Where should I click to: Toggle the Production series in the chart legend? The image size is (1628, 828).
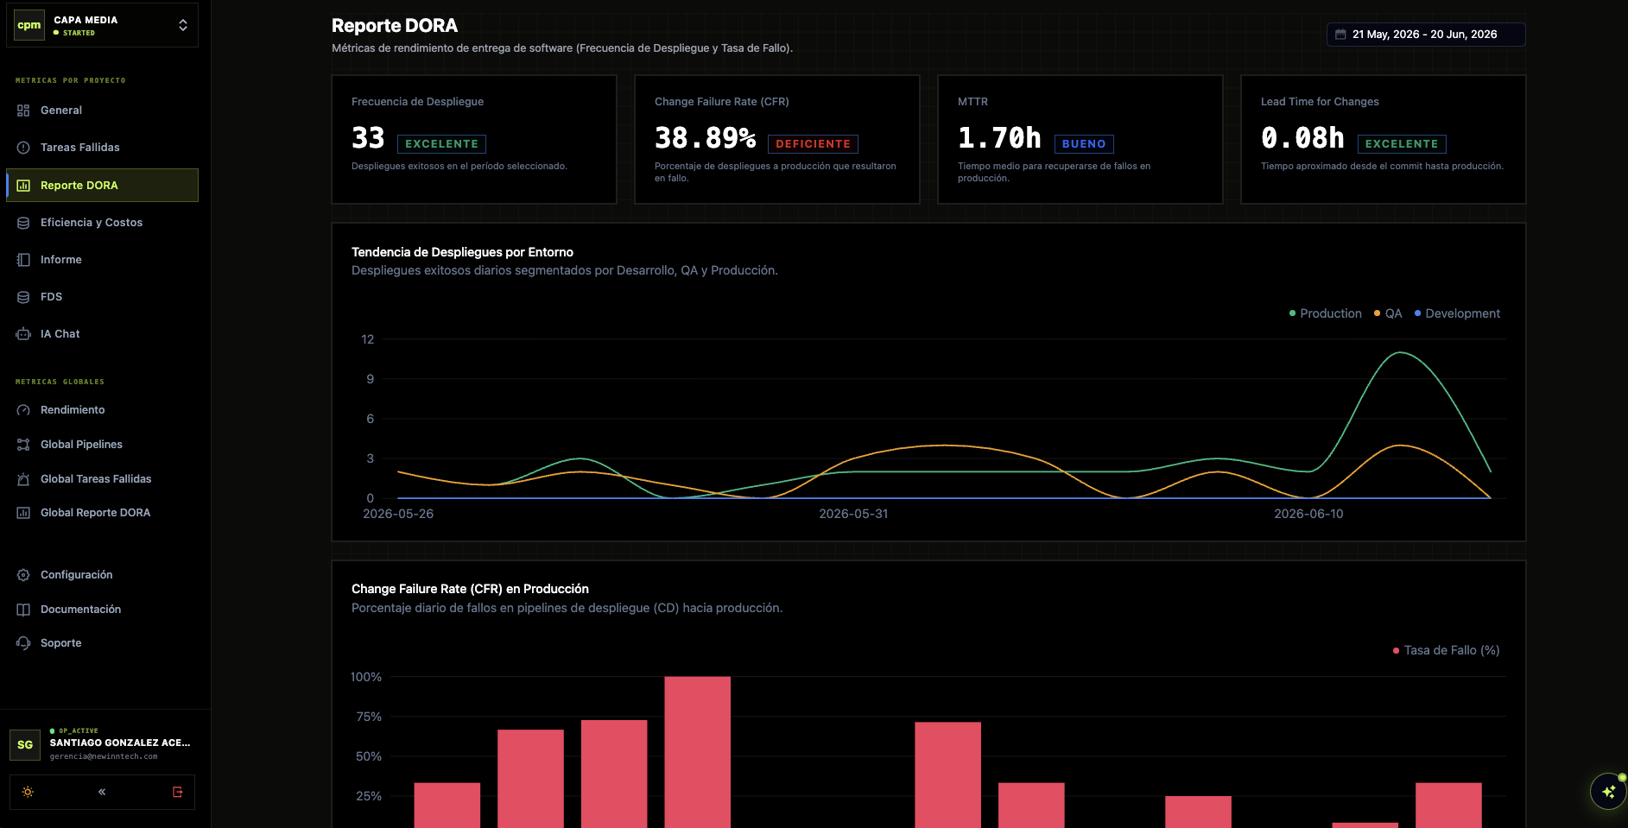pyautogui.click(x=1325, y=313)
